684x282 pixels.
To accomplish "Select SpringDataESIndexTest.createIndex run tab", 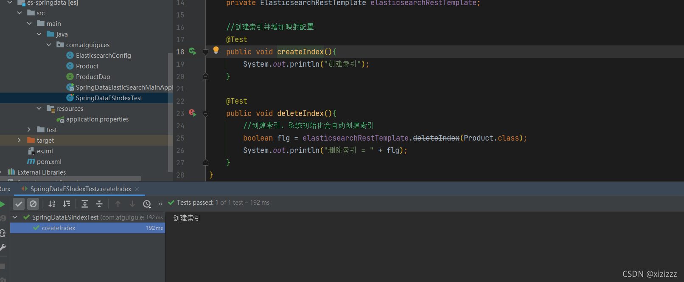I will [81, 189].
